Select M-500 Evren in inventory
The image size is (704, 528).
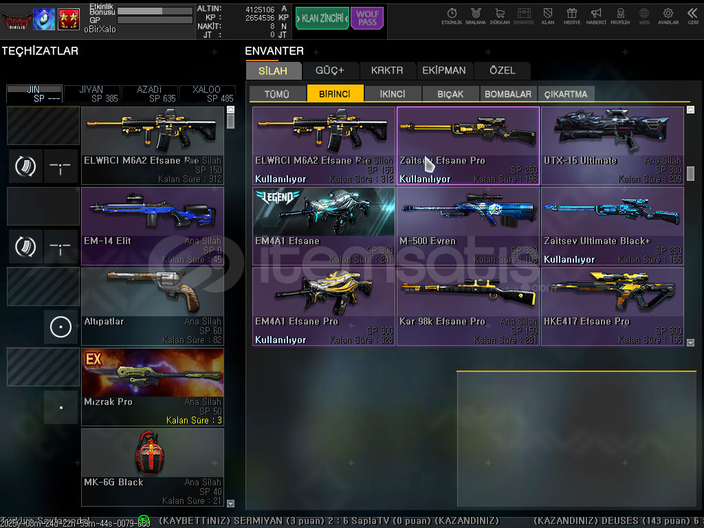coord(468,226)
